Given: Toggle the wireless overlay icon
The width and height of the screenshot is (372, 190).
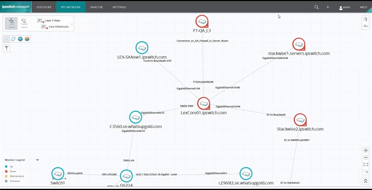Looking at the screenshot, I should coord(21,39).
